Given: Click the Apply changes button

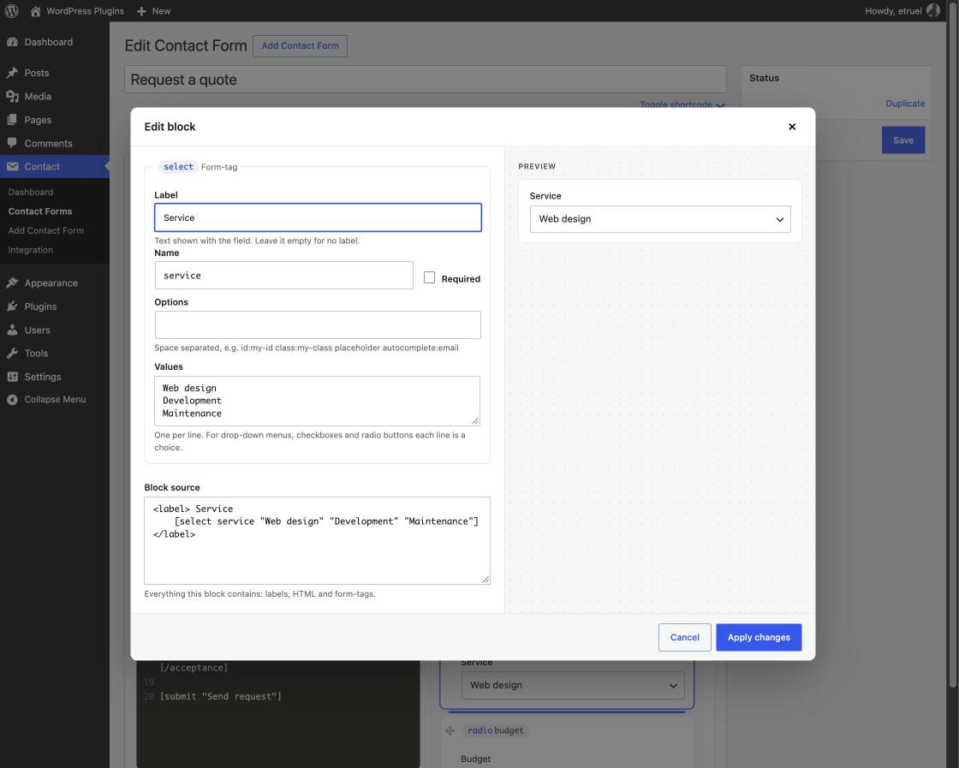Looking at the screenshot, I should (x=759, y=637).
